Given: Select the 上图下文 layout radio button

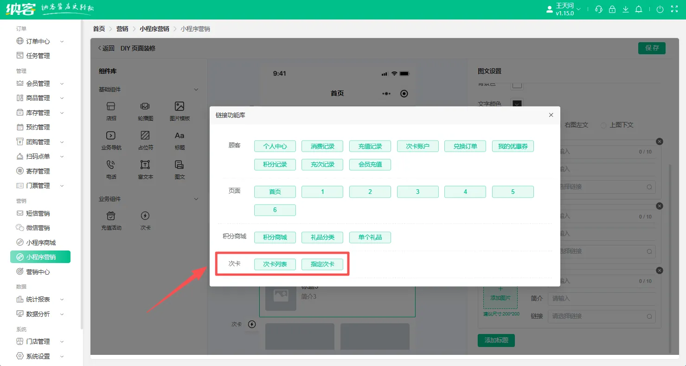Looking at the screenshot, I should (x=603, y=125).
